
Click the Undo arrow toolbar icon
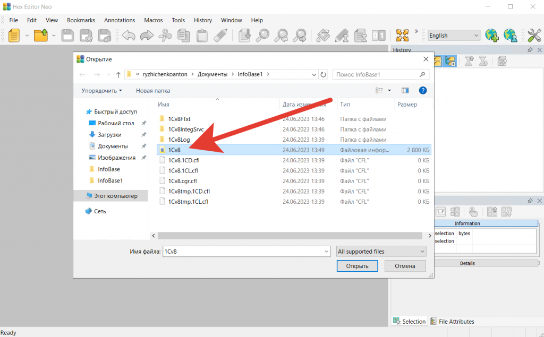[x=129, y=36]
